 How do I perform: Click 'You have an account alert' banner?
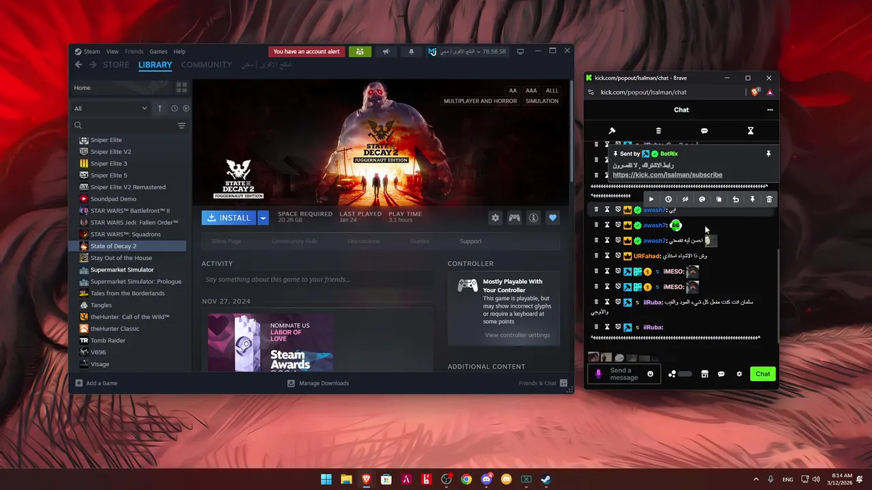click(x=307, y=52)
